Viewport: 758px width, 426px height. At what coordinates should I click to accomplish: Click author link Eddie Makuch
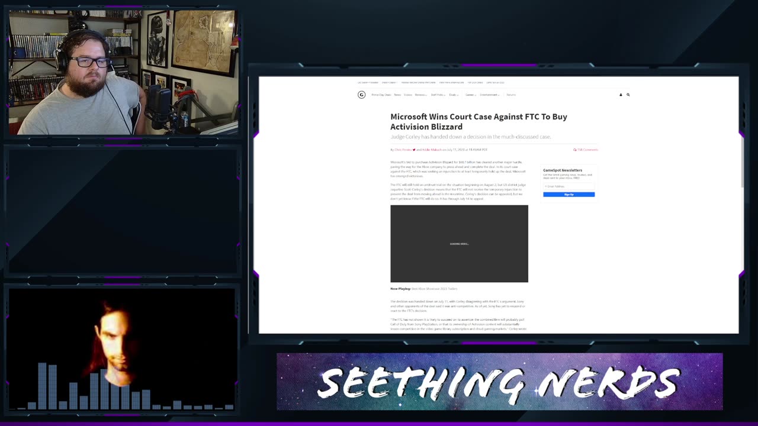[x=432, y=150]
